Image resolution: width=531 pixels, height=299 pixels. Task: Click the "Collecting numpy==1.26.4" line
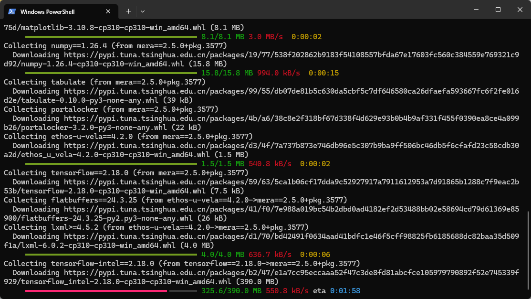point(115,46)
